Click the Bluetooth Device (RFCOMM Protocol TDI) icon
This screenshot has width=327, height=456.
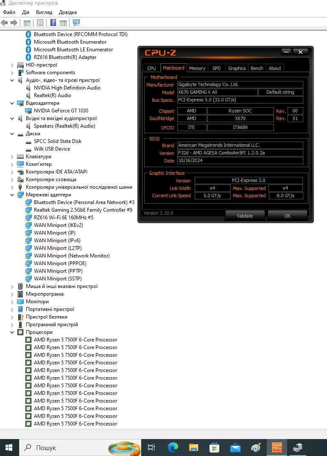pyautogui.click(x=28, y=34)
